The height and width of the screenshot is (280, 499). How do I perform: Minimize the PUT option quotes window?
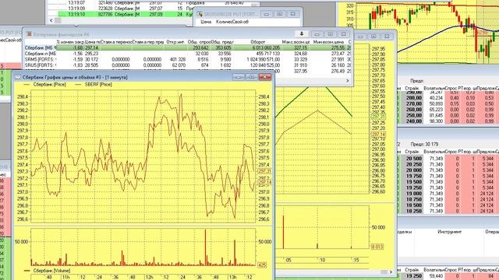pos(267,14)
